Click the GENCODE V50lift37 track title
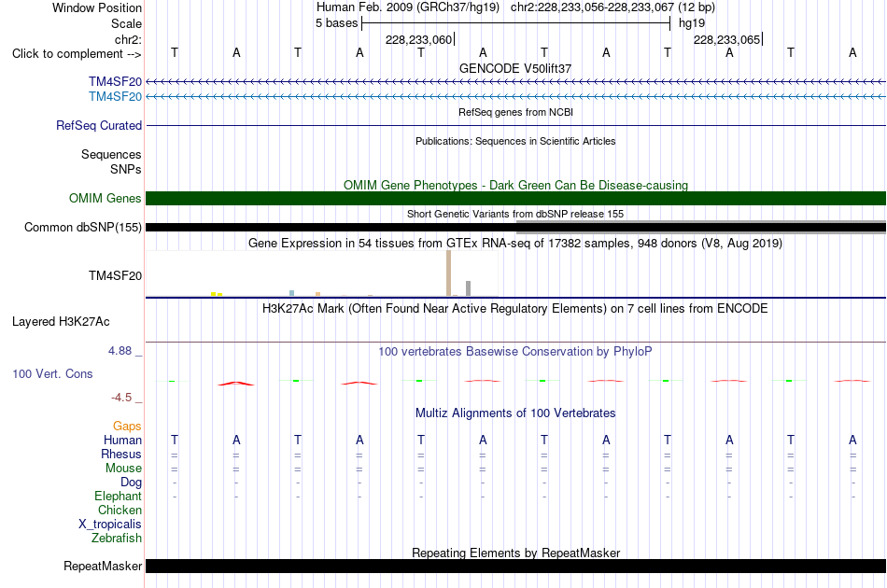The height and width of the screenshot is (588, 887). (x=515, y=68)
